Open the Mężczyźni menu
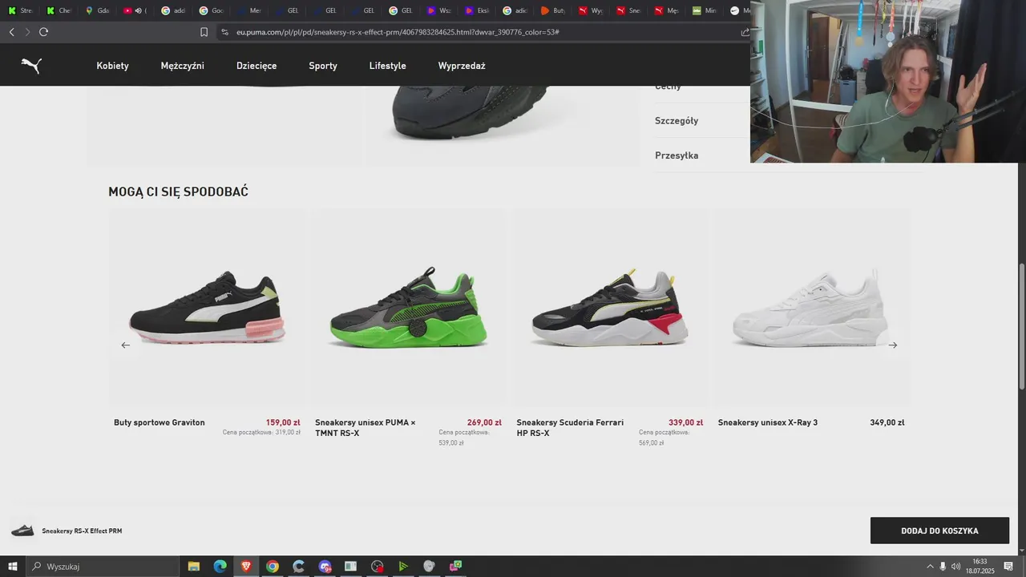 coord(182,66)
